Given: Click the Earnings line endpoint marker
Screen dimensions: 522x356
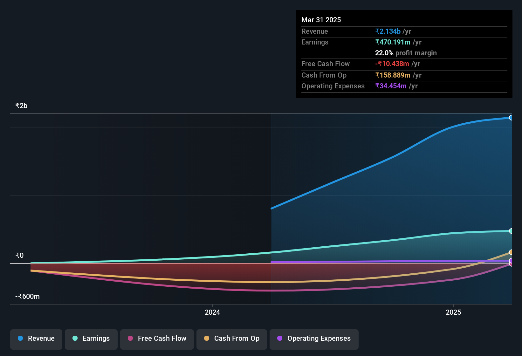Looking at the screenshot, I should pos(511,231).
